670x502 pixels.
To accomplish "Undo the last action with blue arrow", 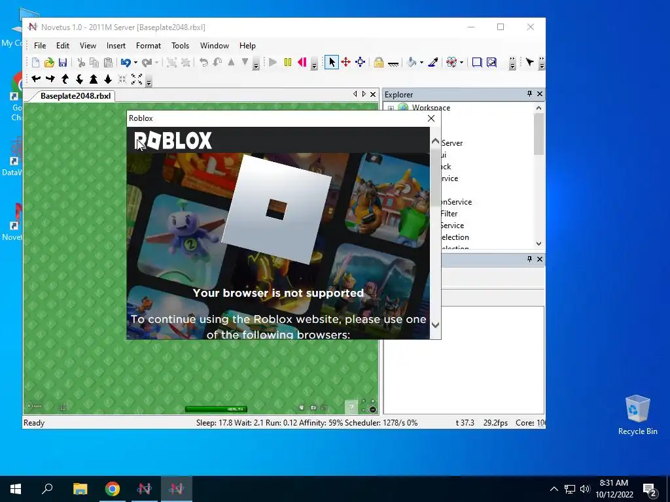I will (126, 62).
